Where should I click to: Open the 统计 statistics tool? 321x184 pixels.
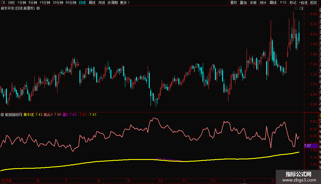click(263, 3)
